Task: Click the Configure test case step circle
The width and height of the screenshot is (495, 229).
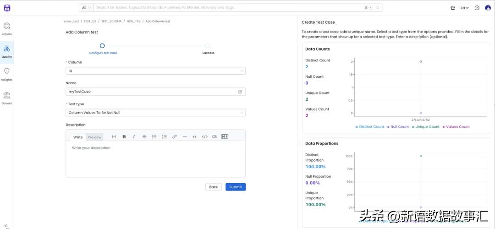Action: pos(102,46)
